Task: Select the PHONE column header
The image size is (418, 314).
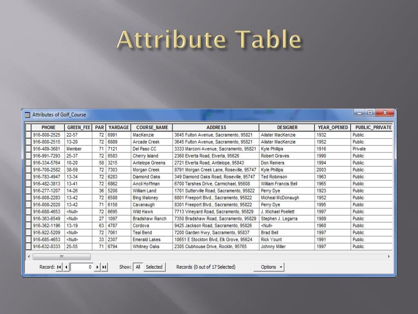Action: (x=48, y=128)
